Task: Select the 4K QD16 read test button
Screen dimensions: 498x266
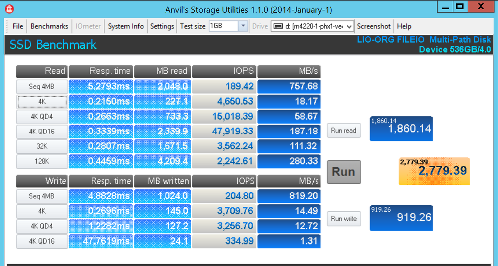Action: [x=41, y=132]
